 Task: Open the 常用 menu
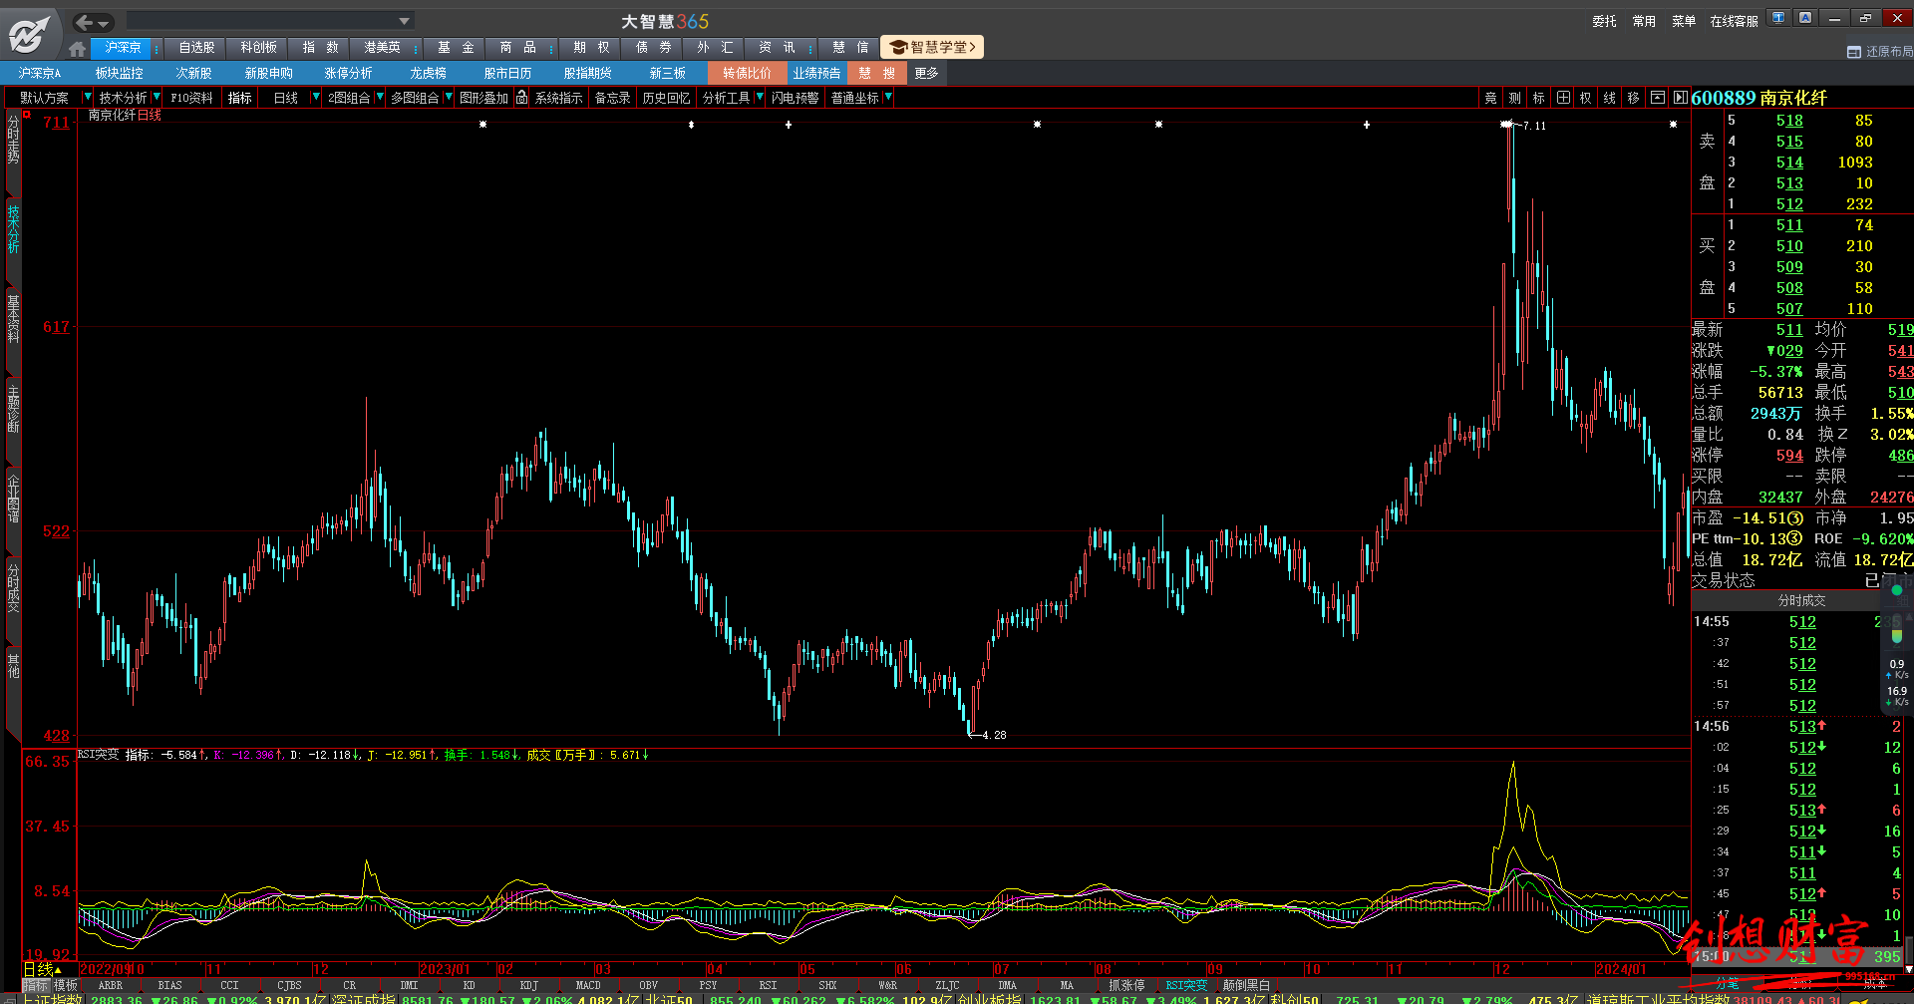[1644, 21]
